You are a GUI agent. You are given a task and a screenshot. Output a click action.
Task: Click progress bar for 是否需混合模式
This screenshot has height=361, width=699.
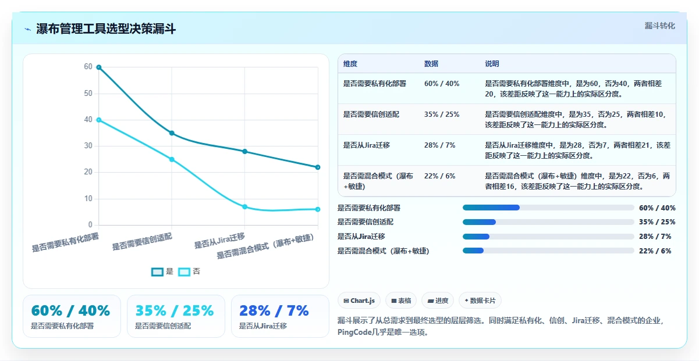click(548, 251)
